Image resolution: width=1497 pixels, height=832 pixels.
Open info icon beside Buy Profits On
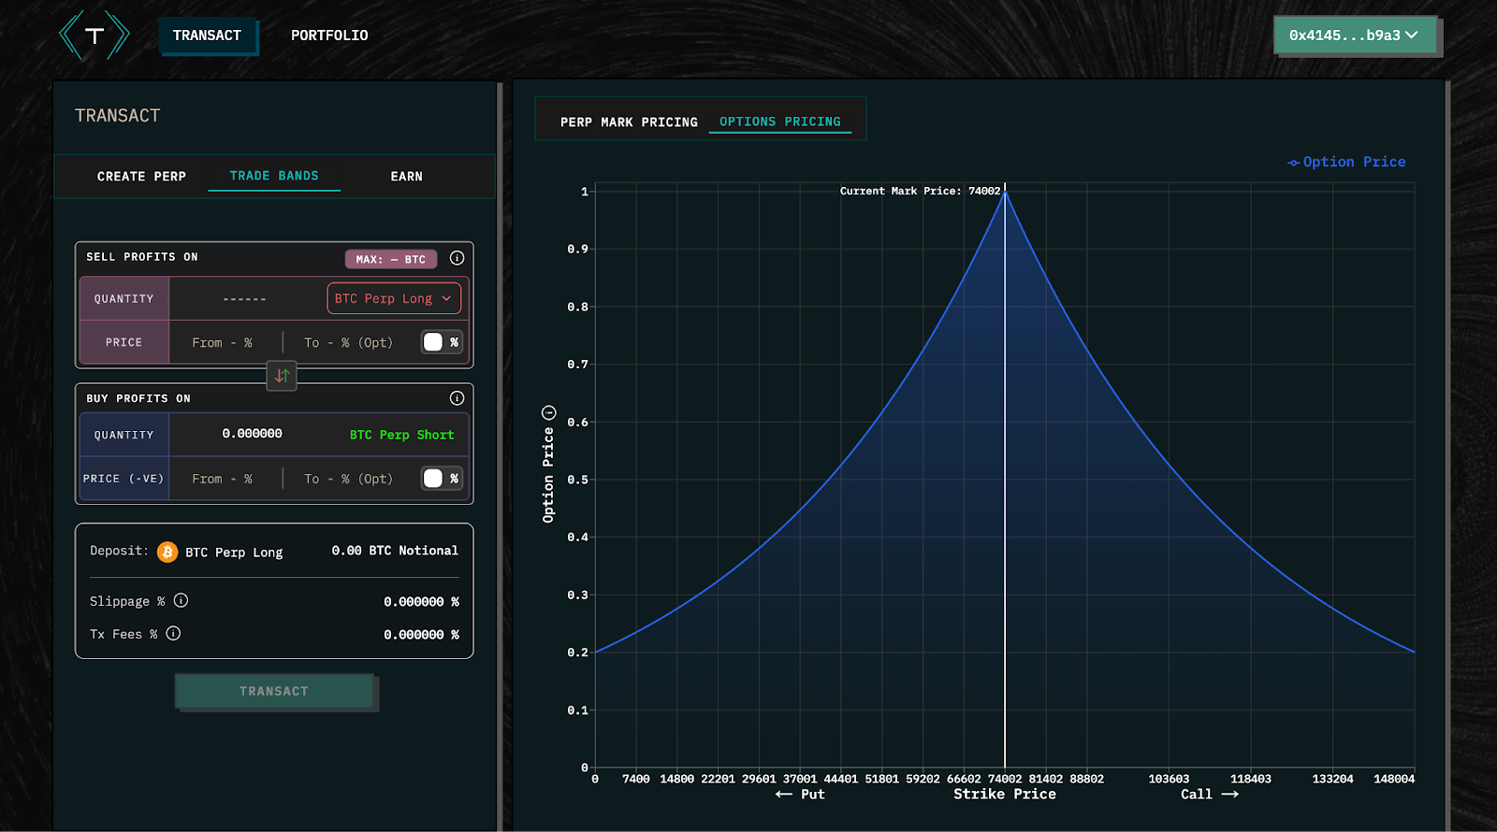(457, 398)
